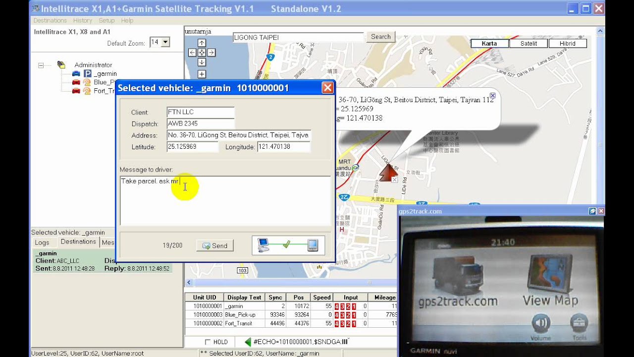Click the red car icon for Blue_Pick-up
634x357 pixels.
pos(76,82)
